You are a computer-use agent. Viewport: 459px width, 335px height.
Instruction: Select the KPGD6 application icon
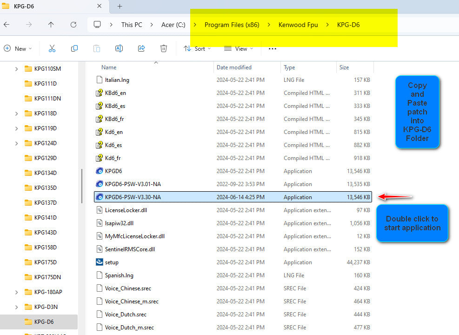coord(99,171)
